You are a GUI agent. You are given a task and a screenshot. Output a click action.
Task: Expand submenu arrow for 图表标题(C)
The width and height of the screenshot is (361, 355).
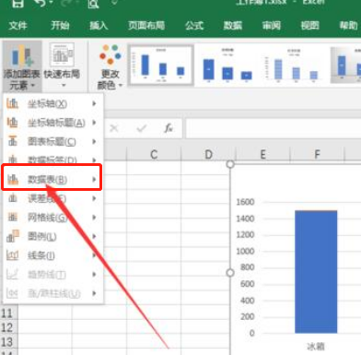click(x=94, y=142)
